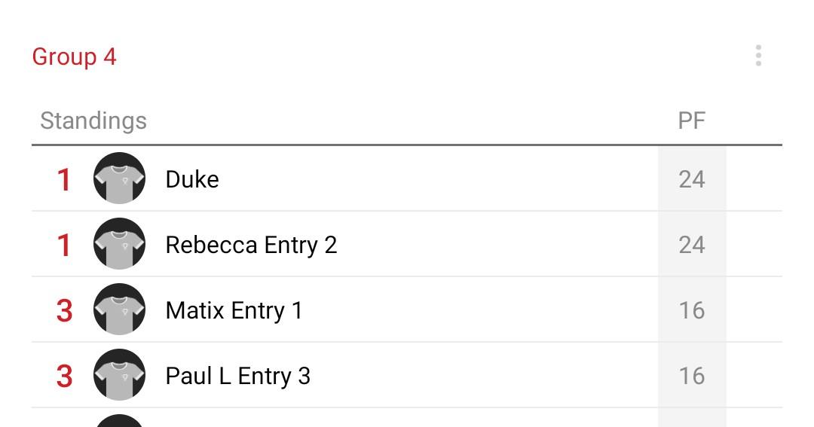This screenshot has height=427, width=814.
Task: Click Paul L Entry 3's jersey avatar
Action: [x=119, y=375]
